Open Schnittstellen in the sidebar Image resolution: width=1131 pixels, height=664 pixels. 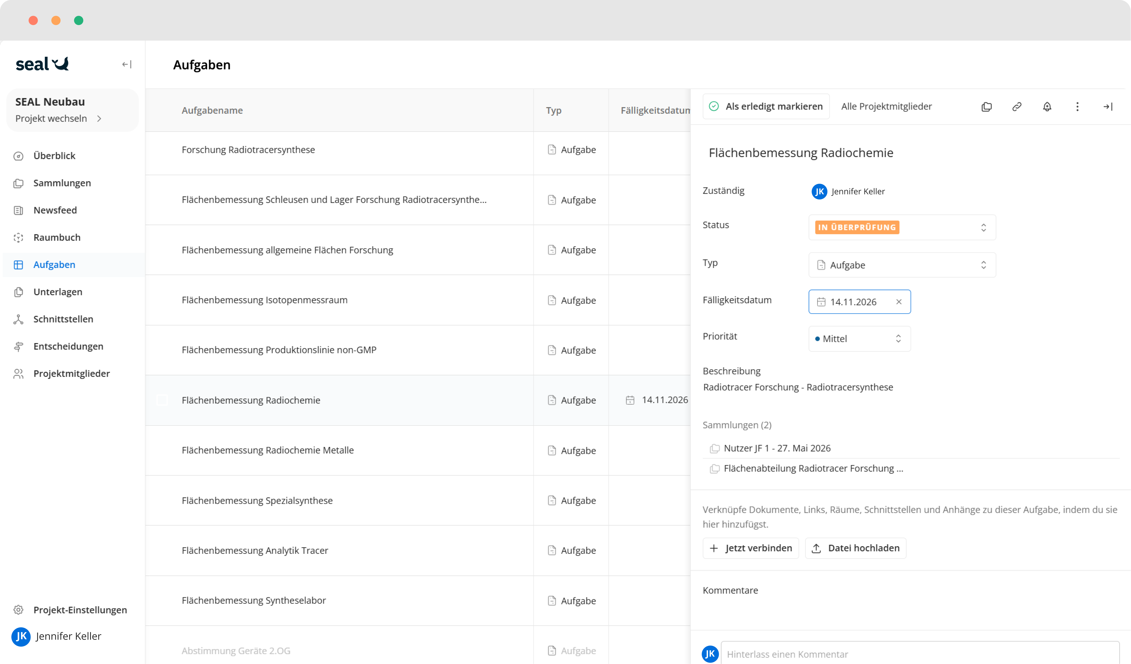pyautogui.click(x=63, y=319)
